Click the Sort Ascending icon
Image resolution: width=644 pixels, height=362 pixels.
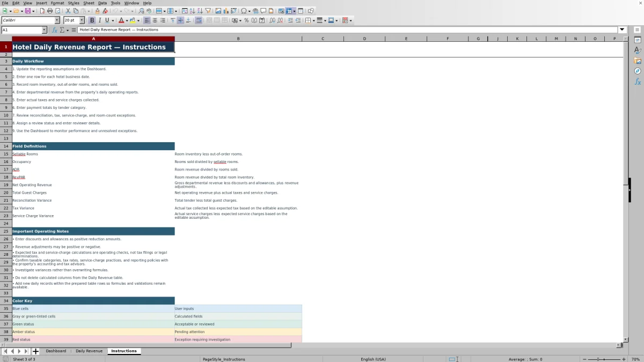click(192, 11)
